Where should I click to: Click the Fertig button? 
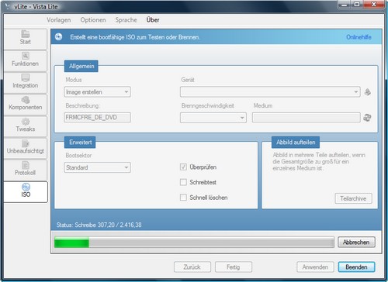(234, 267)
